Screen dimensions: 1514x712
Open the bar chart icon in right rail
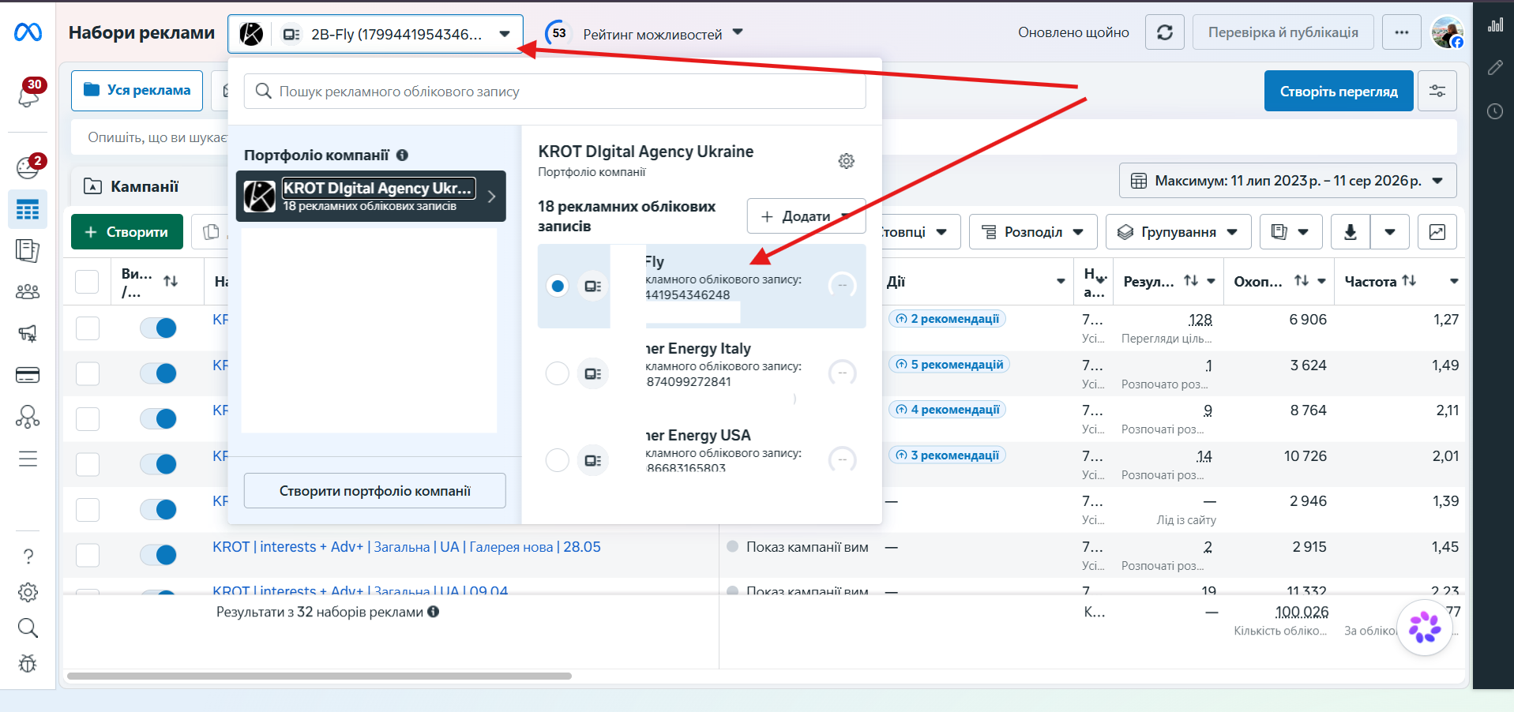[x=1495, y=24]
